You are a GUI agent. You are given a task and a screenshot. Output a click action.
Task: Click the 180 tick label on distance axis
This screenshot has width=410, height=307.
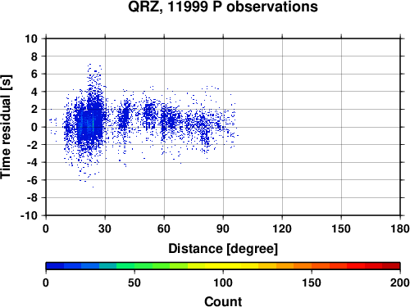[x=399, y=228]
